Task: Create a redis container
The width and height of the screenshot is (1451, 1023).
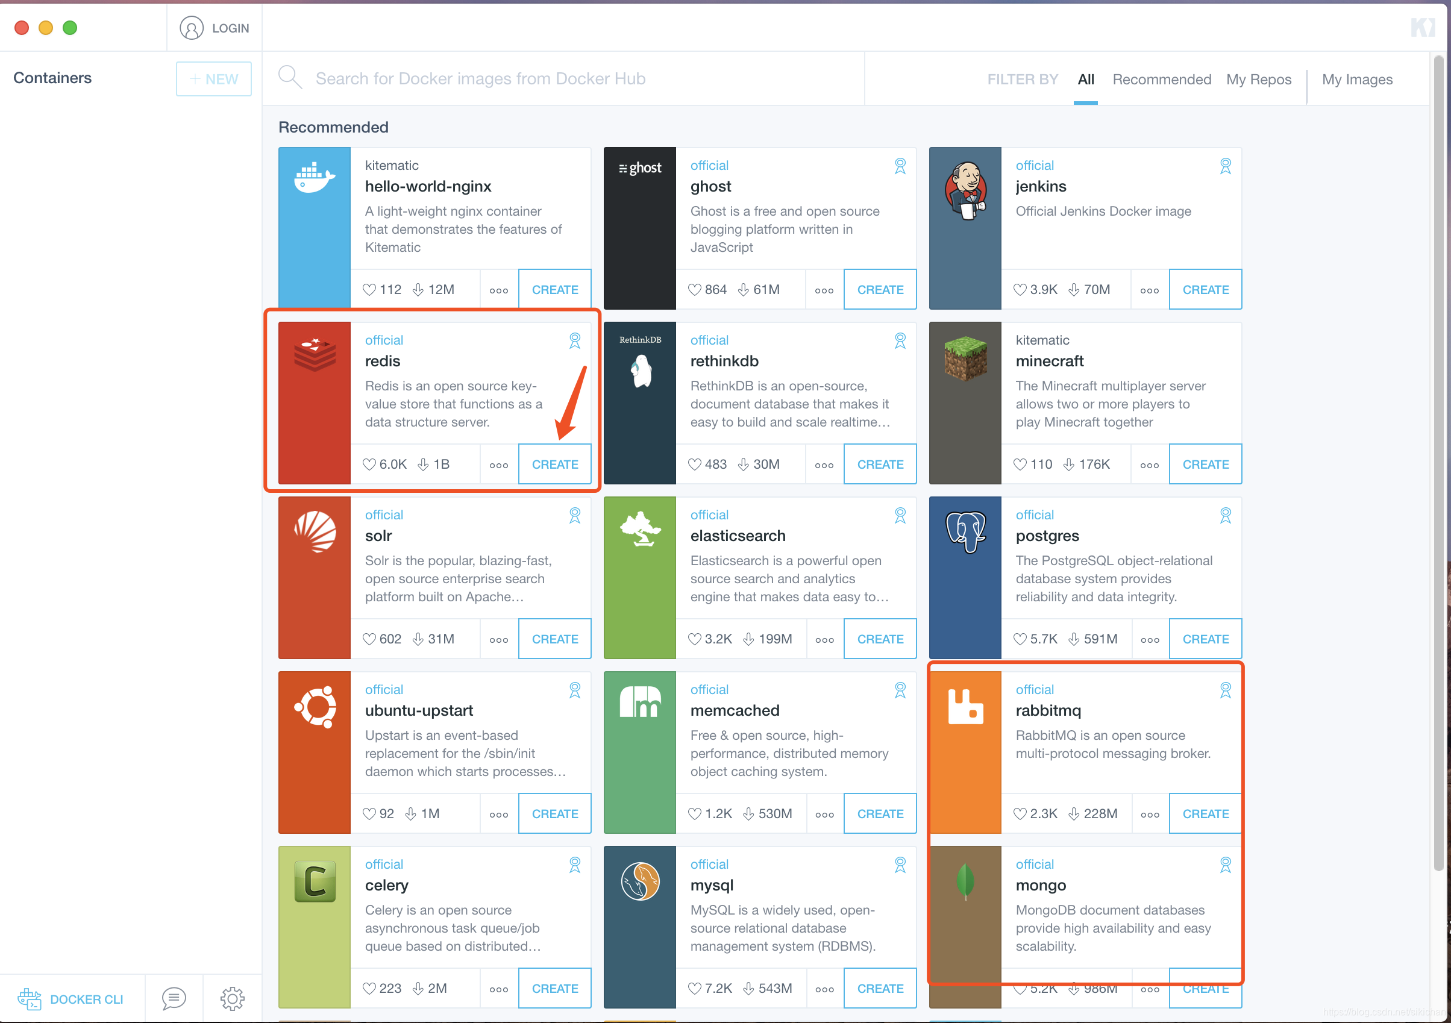Action: tap(554, 465)
